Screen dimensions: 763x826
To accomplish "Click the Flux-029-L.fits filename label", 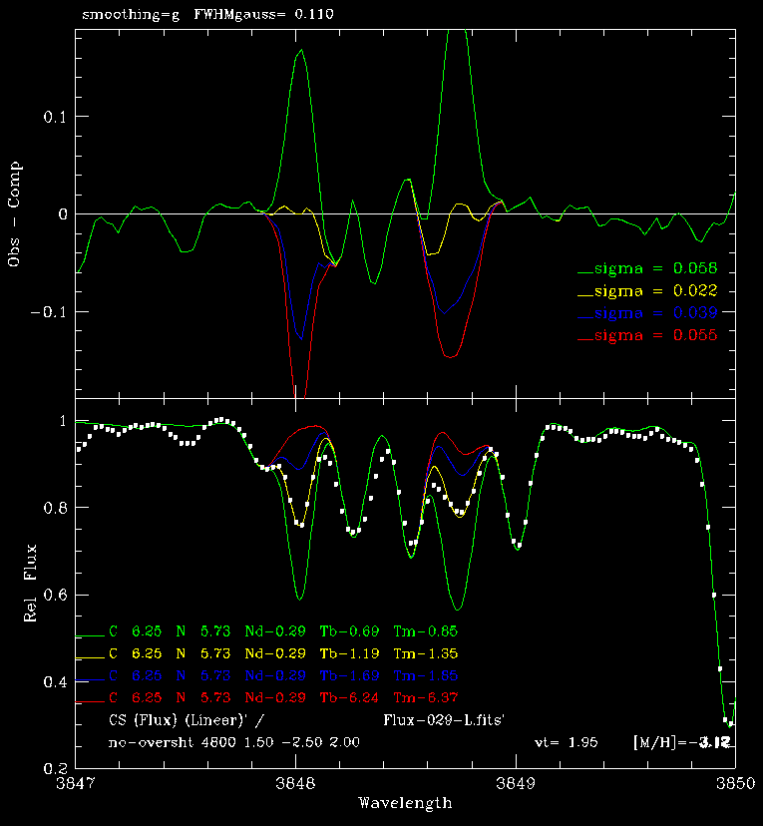I will [x=450, y=718].
